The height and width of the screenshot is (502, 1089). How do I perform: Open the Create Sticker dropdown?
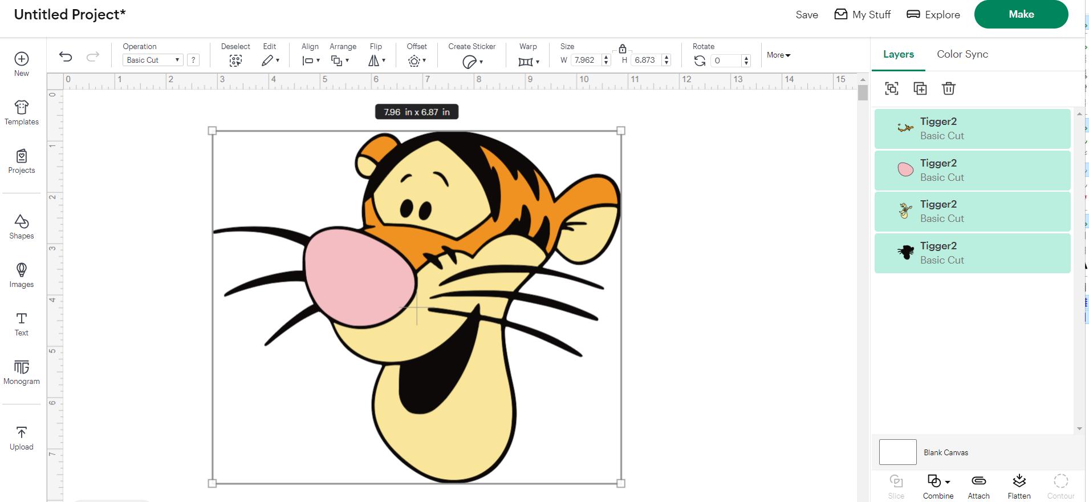(x=473, y=62)
